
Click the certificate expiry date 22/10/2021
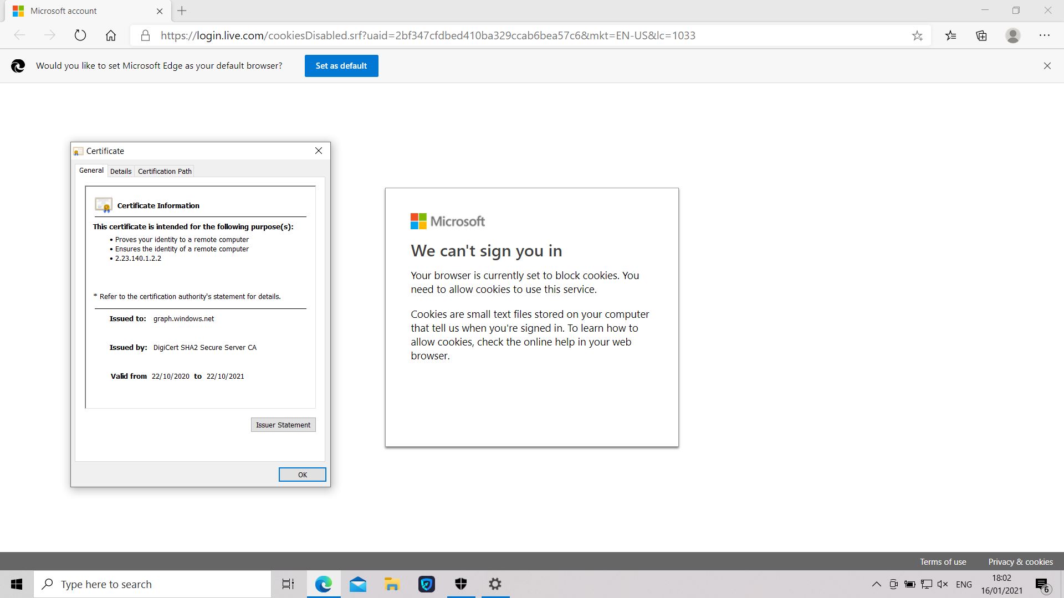225,377
